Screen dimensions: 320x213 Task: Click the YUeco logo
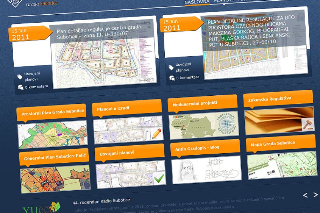[x=41, y=207]
